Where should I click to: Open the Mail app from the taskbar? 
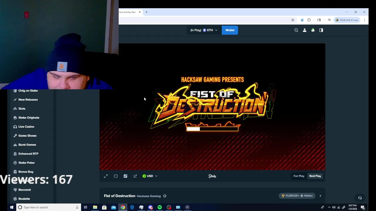pos(113,207)
